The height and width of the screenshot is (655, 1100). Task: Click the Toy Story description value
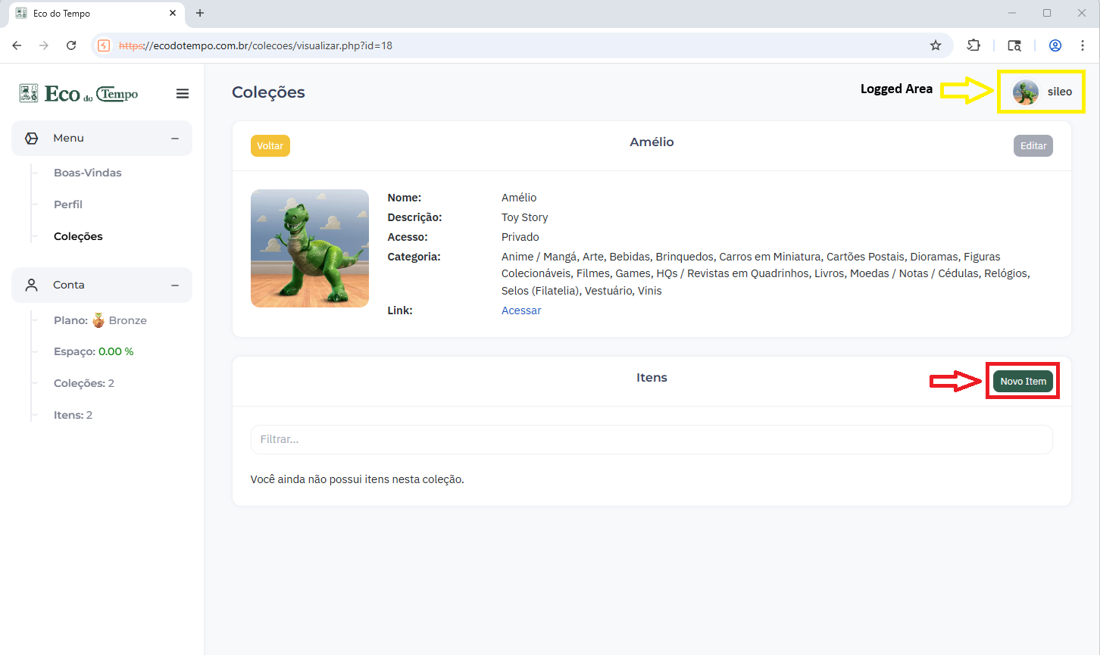[524, 217]
